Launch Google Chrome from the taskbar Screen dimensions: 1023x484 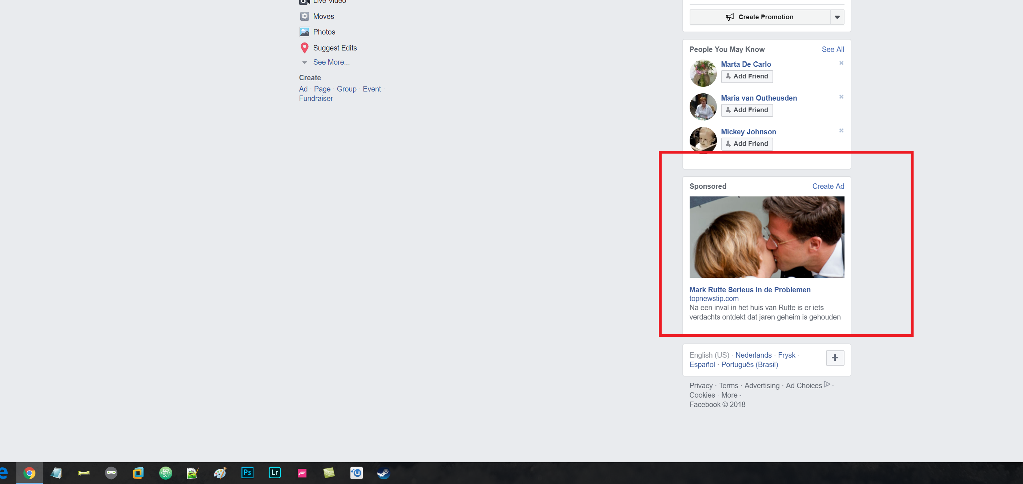click(x=29, y=473)
